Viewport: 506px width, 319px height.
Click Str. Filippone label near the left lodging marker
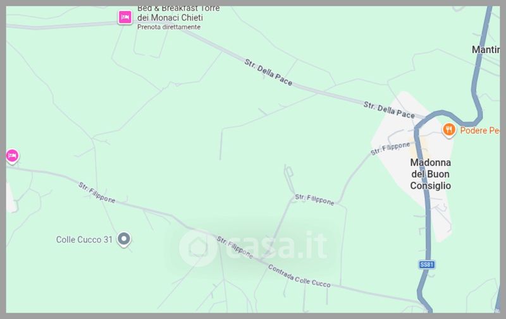click(97, 193)
